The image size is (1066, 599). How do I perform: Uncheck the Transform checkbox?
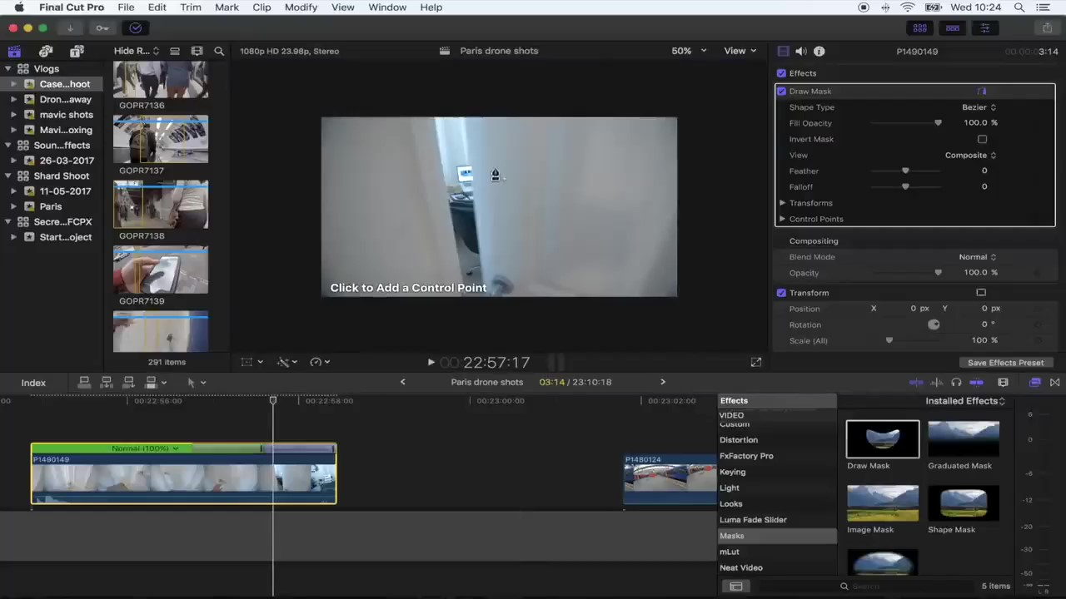tap(781, 293)
